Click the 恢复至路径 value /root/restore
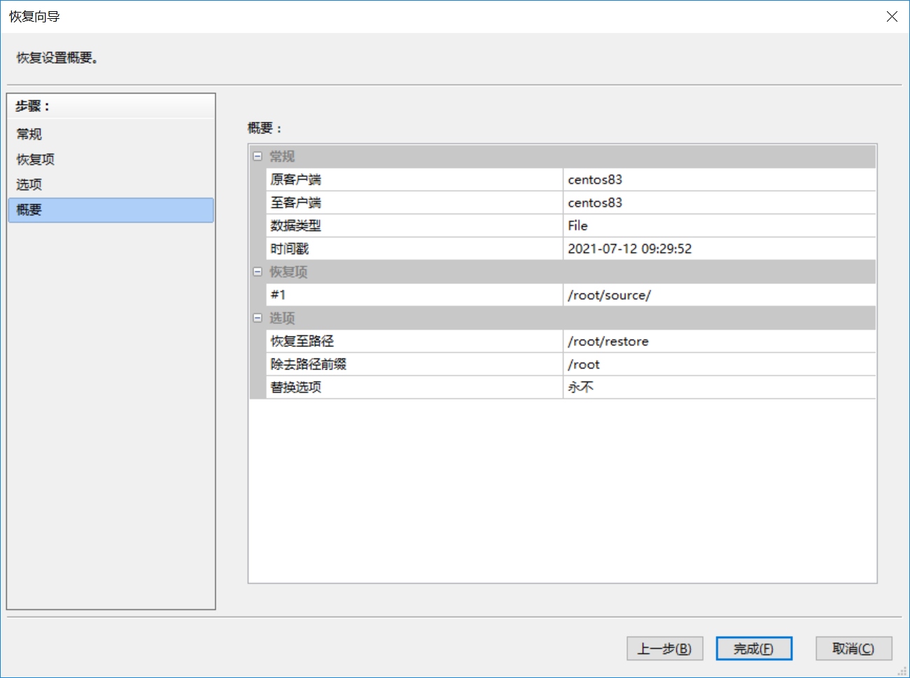Screen dimensions: 910x678 608,341
